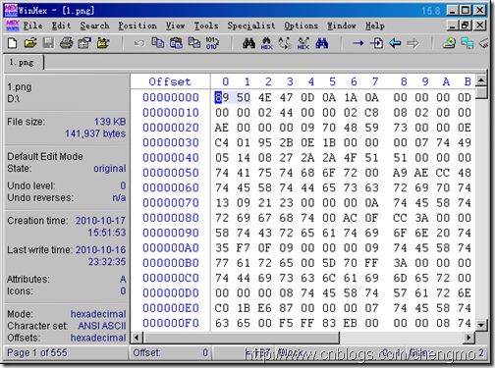Click the creation time 2010-10-17
The image size is (495, 368).
point(100,221)
